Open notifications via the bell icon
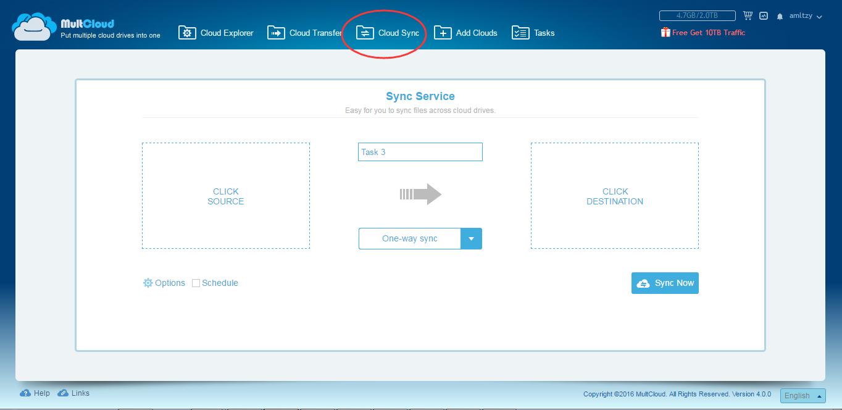The image size is (842, 410). pos(780,16)
